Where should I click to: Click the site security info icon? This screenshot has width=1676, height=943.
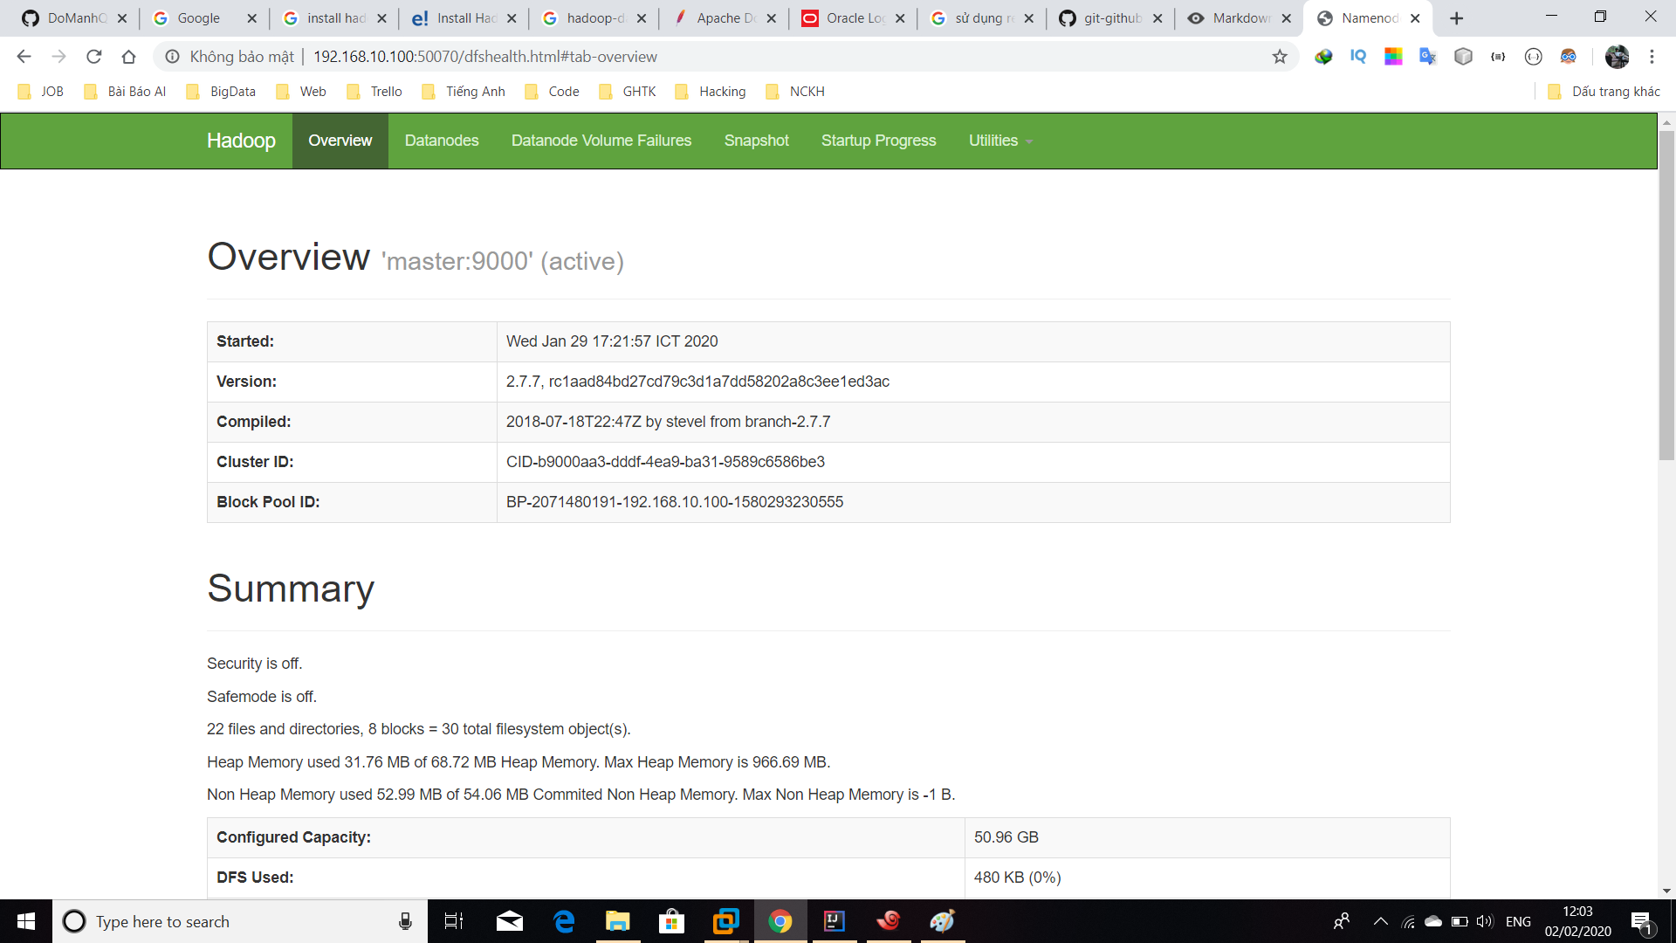pyautogui.click(x=173, y=57)
